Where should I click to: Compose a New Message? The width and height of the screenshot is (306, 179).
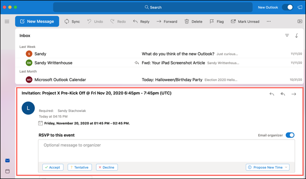(x=37, y=22)
